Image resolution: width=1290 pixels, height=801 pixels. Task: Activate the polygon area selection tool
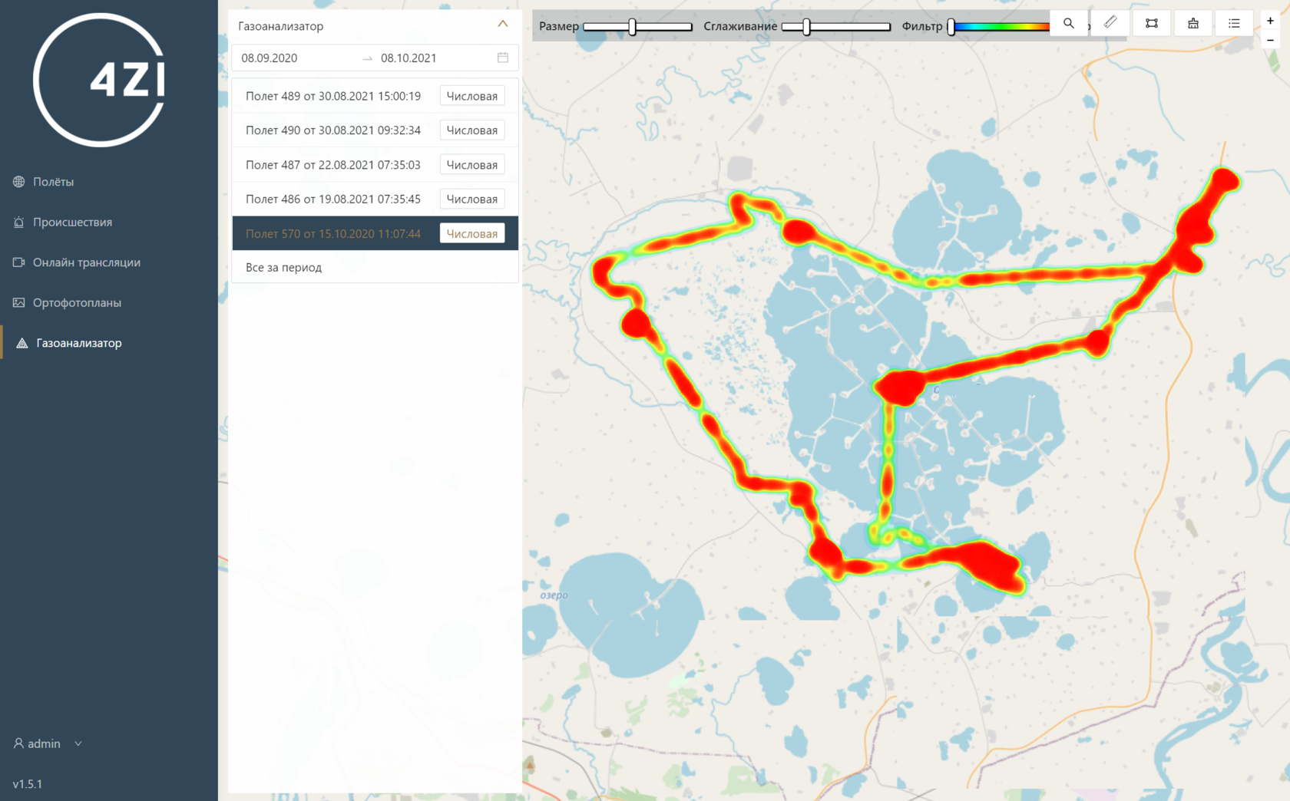[x=1151, y=24]
